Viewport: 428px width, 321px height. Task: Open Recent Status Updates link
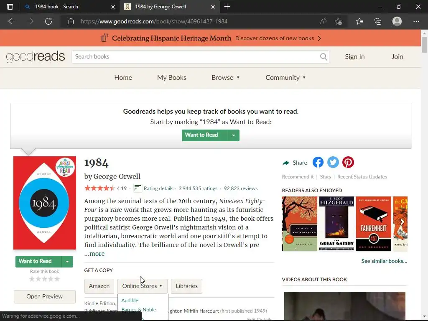click(x=362, y=177)
